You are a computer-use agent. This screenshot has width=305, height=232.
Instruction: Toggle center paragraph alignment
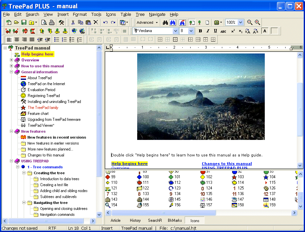point(17,40)
